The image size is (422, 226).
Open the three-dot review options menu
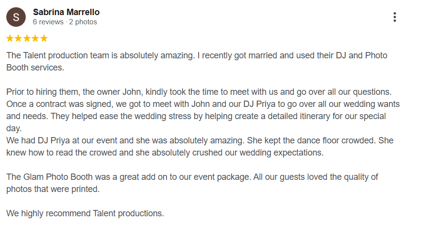coord(394,17)
